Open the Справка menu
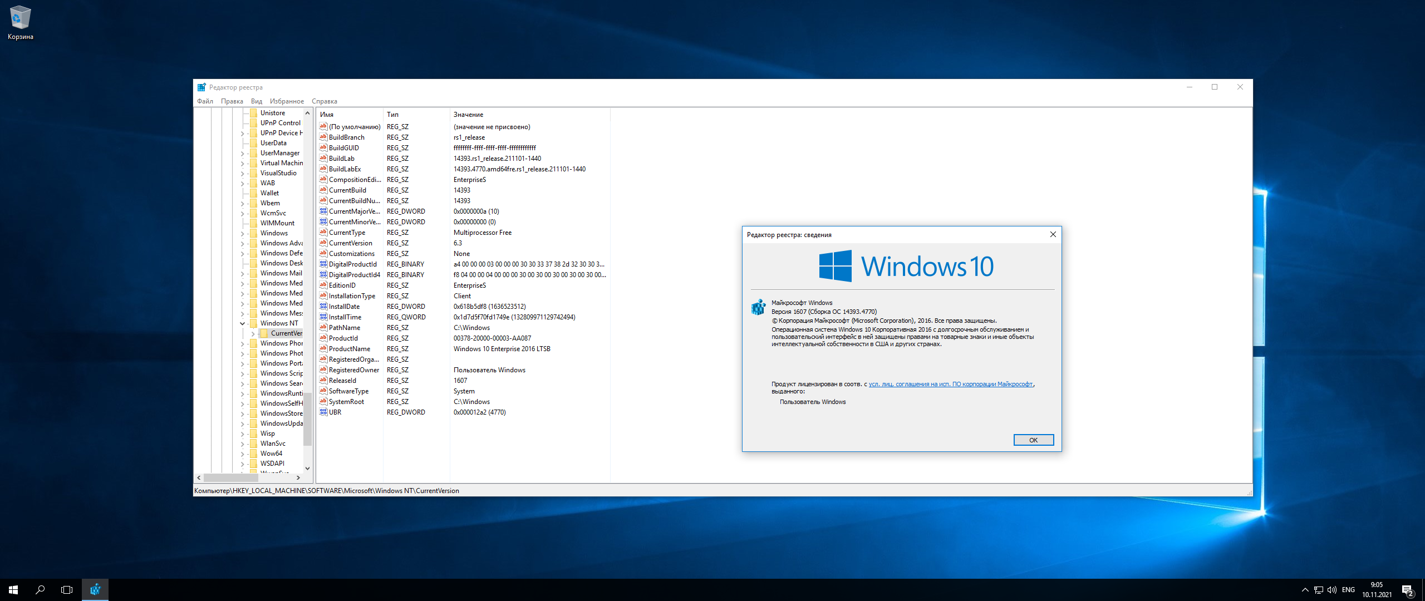The image size is (1425, 601). (x=325, y=101)
